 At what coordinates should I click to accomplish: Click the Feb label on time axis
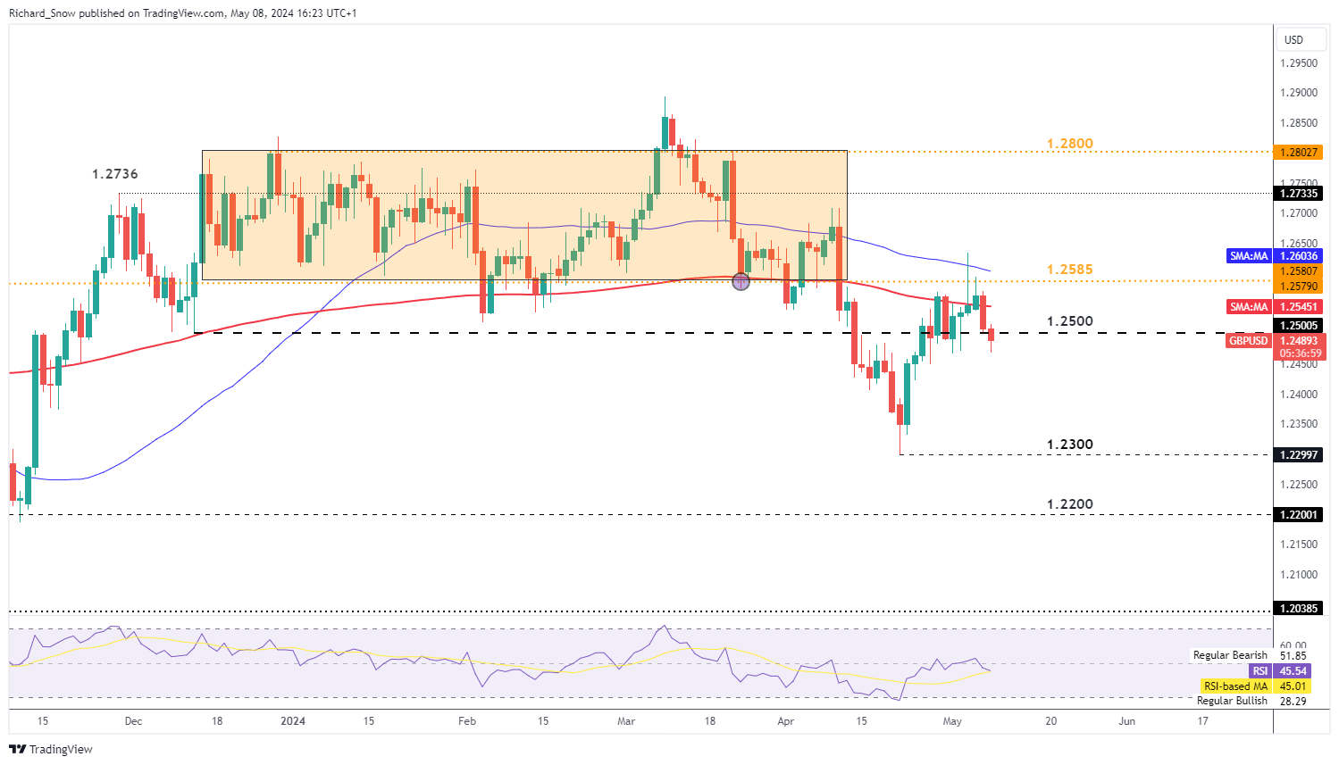coord(466,721)
